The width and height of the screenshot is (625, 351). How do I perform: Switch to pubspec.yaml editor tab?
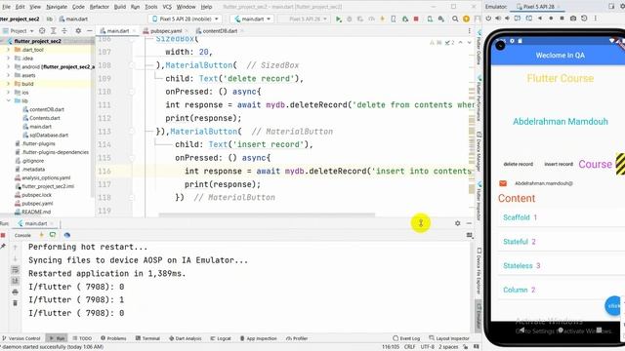point(165,30)
